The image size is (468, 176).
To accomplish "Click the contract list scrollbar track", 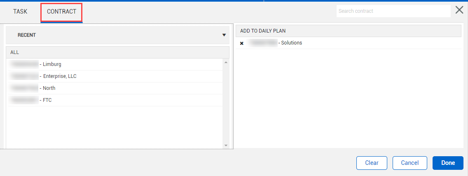I will coord(226,103).
